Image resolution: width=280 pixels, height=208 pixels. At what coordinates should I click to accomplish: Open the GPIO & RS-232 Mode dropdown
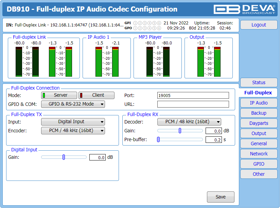click(x=73, y=104)
